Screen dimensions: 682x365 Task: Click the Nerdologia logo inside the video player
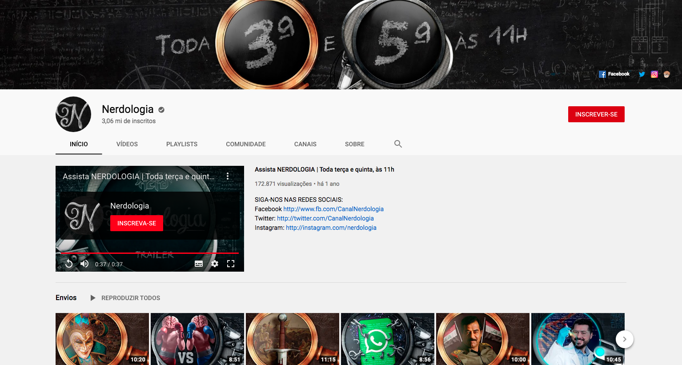(83, 216)
